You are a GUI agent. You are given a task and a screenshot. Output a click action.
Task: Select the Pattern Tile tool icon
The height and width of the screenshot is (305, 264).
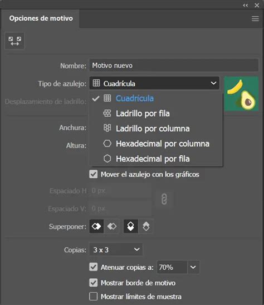point(14,41)
